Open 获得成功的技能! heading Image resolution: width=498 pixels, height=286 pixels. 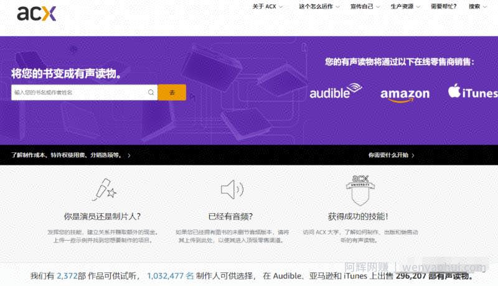tap(358, 216)
